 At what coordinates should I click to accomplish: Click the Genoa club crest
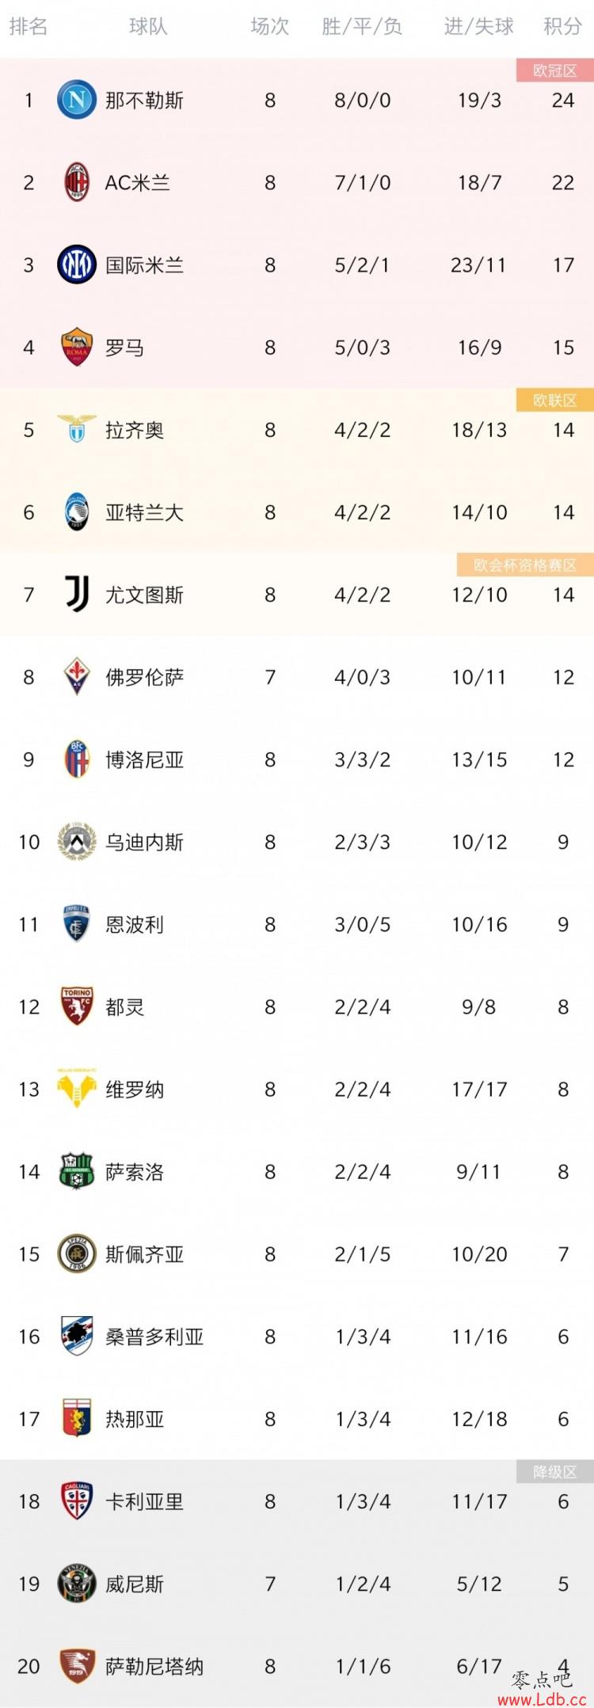(x=77, y=1417)
